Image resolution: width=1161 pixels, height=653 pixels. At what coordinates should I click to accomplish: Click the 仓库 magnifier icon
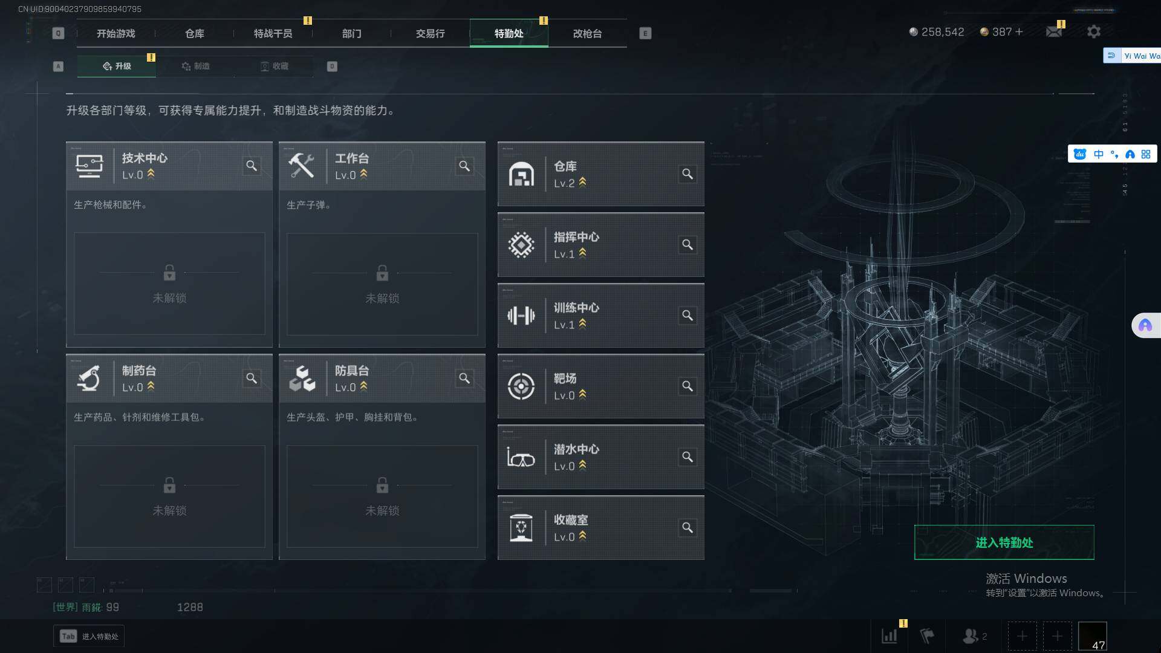pyautogui.click(x=688, y=174)
